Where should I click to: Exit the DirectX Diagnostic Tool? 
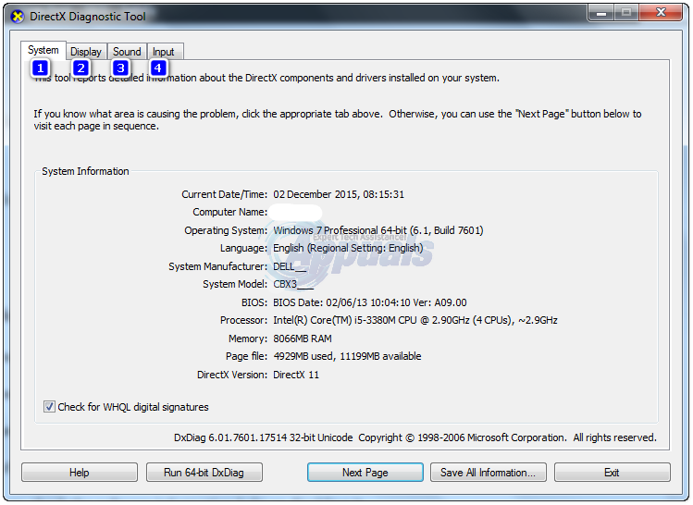pos(613,473)
